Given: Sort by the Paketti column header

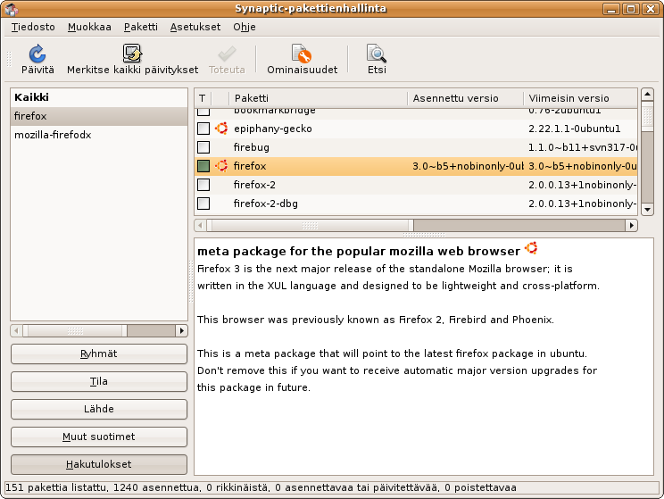Looking at the screenshot, I should [318, 98].
